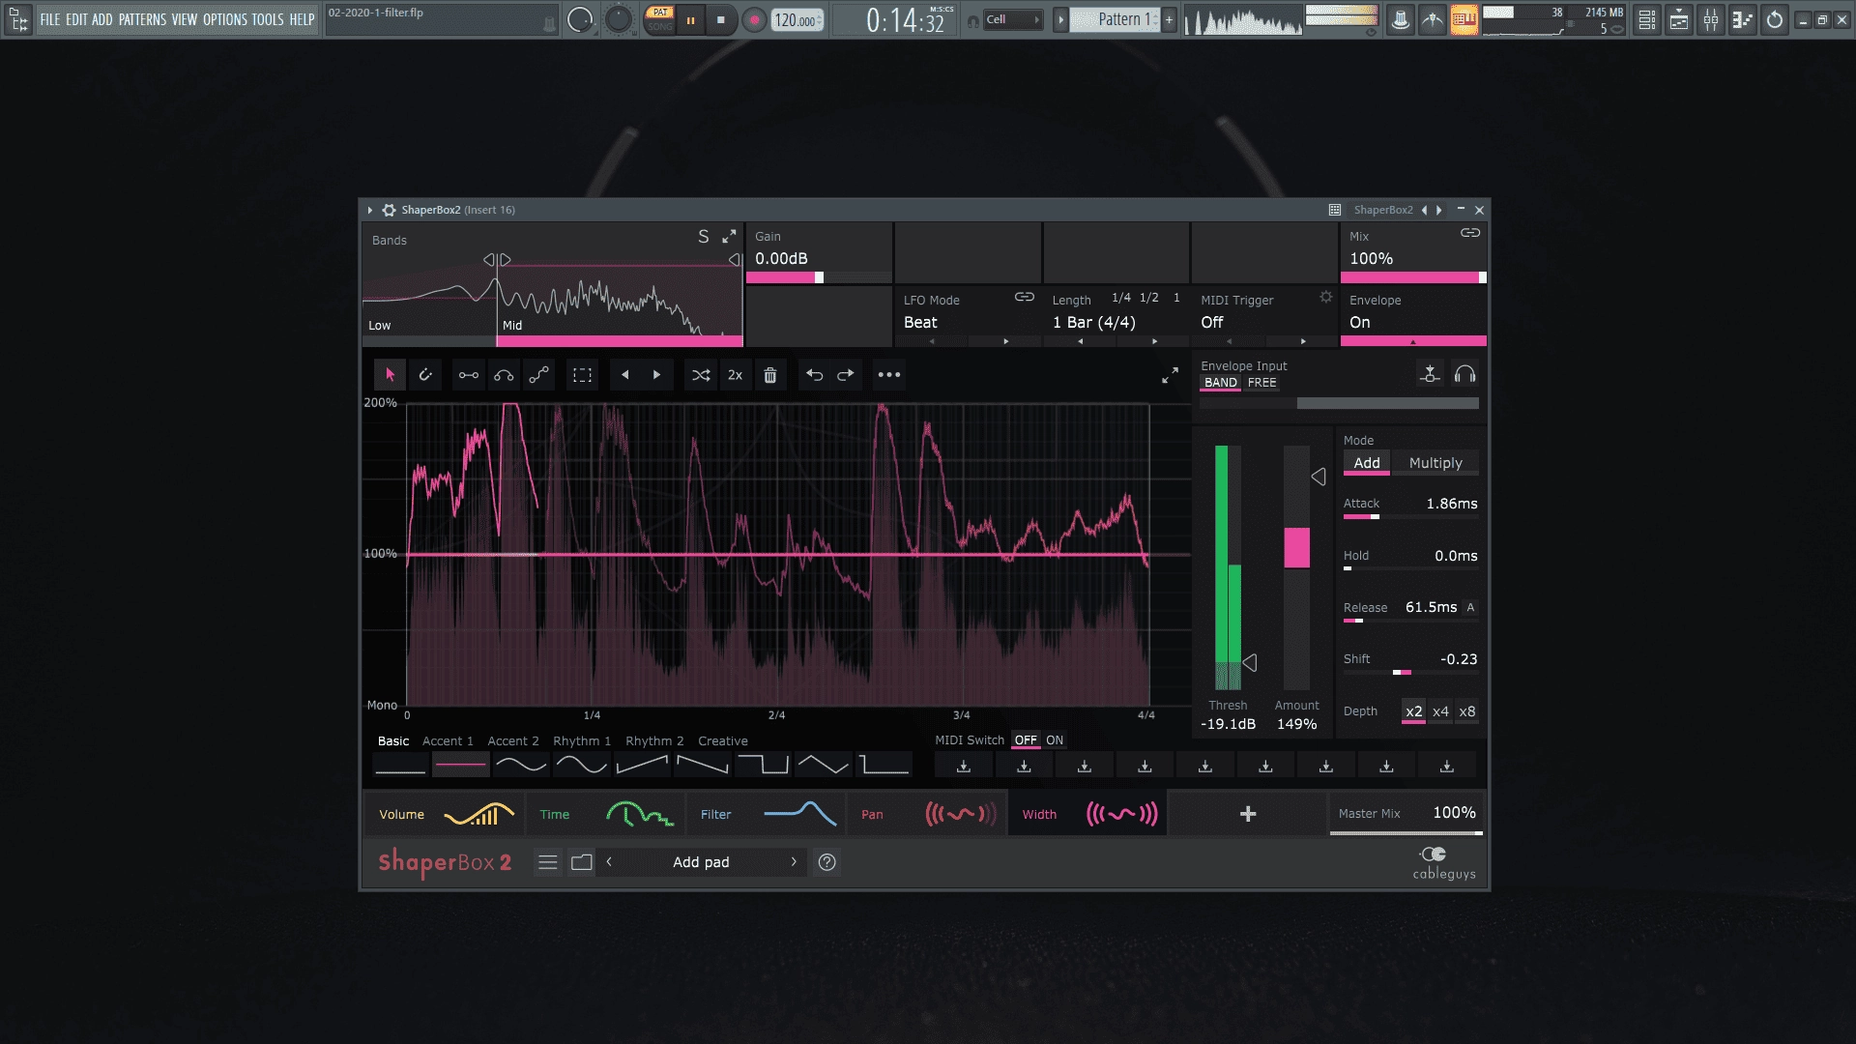Switch to Accent 1 wave presets
The width and height of the screenshot is (1856, 1044).
tap(448, 741)
